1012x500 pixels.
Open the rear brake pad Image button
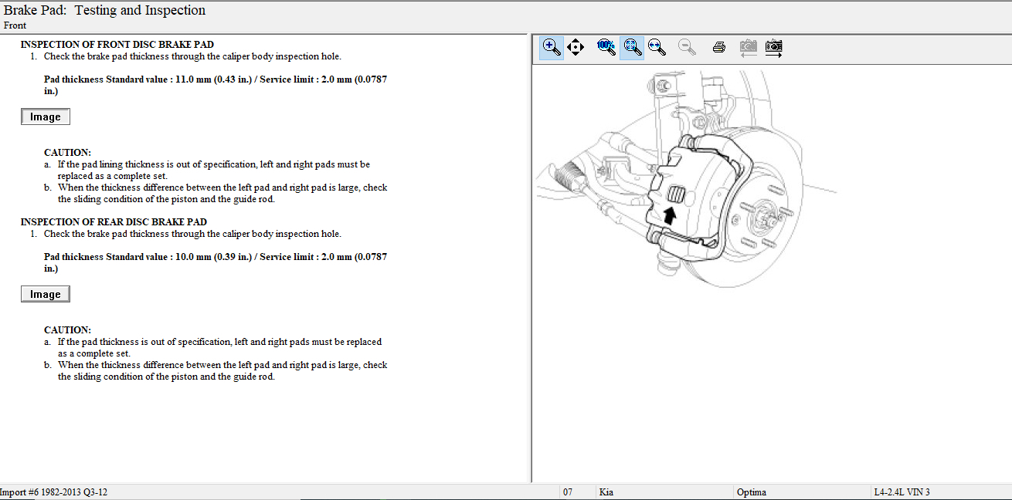click(x=46, y=294)
